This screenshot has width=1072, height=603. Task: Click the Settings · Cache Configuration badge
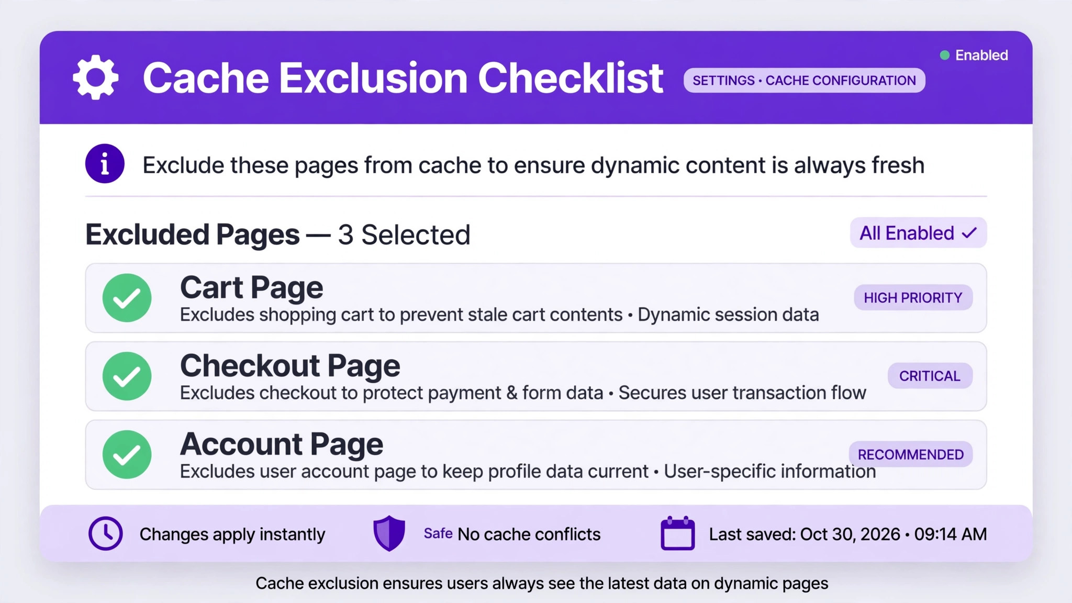tap(804, 81)
